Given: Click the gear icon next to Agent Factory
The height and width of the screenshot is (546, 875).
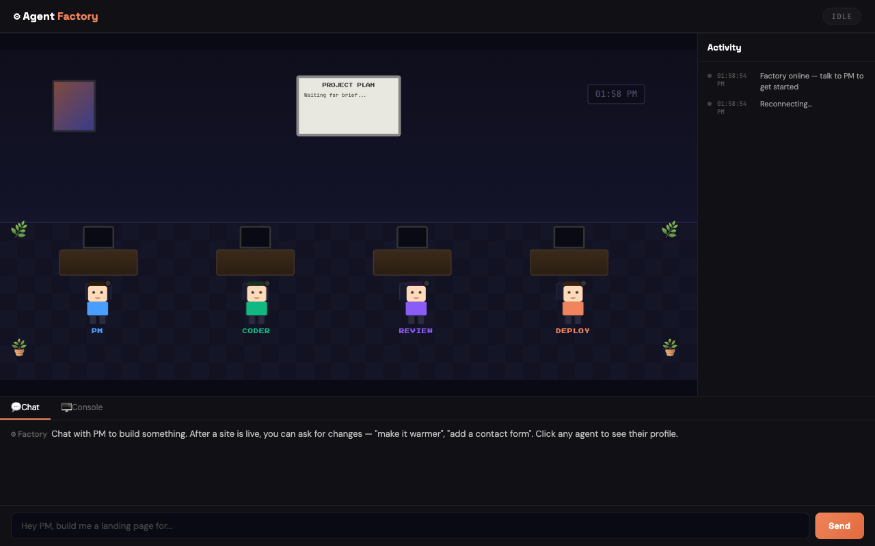Looking at the screenshot, I should point(17,16).
